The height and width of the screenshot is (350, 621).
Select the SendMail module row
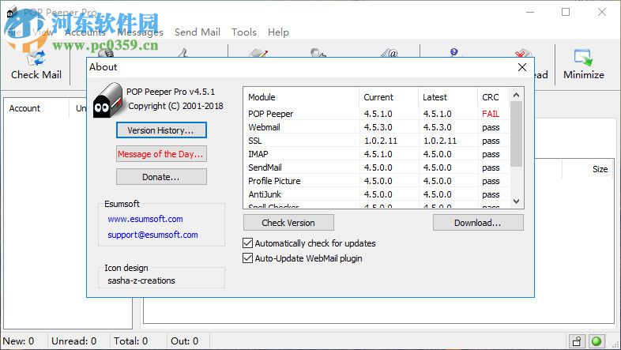[377, 167]
